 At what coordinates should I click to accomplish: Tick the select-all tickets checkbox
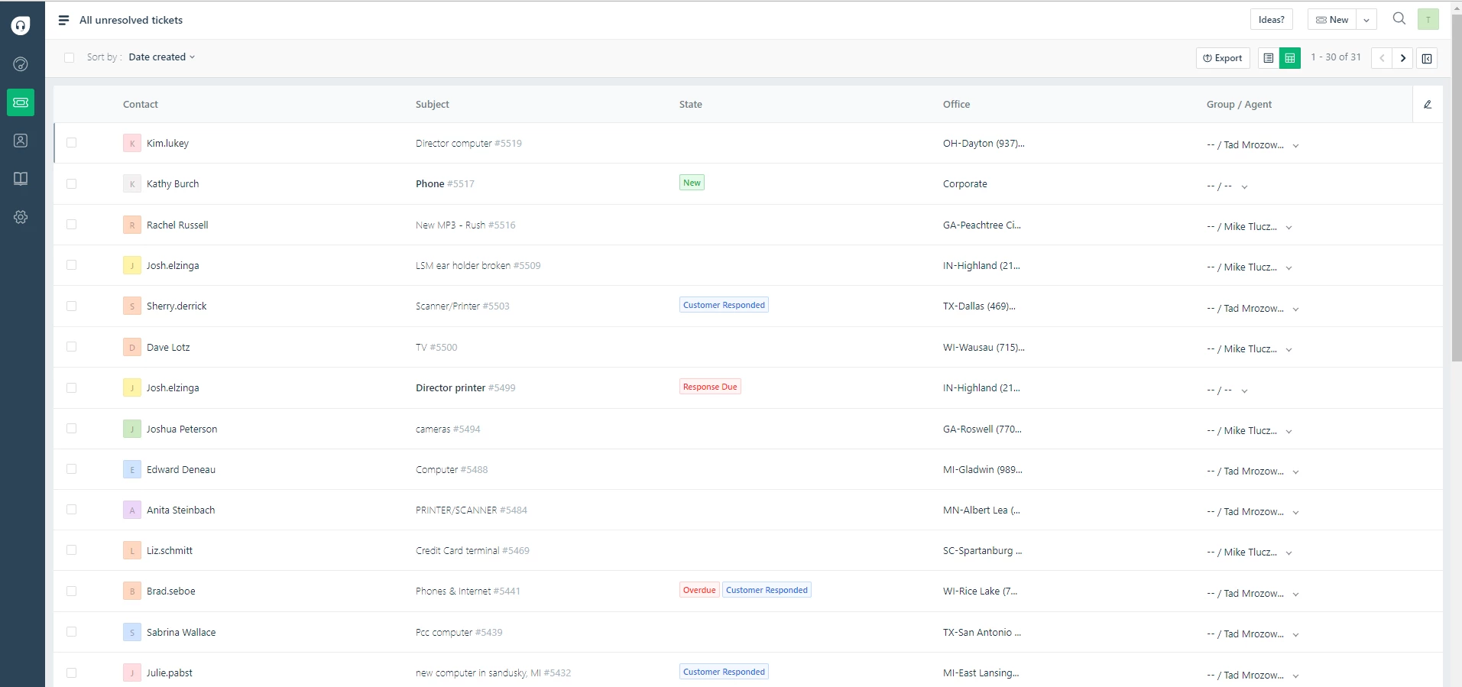(x=70, y=57)
